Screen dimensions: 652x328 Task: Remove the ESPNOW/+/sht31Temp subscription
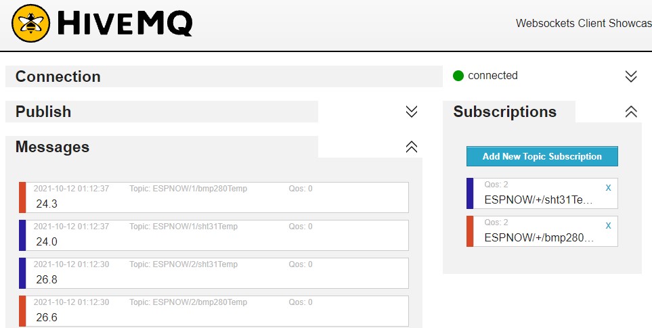tap(608, 187)
